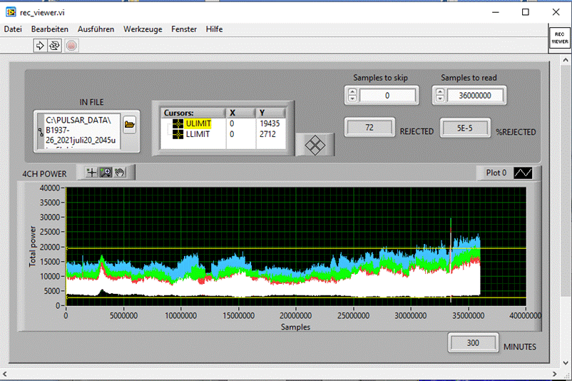Click the MINUTES indicator showing 300

pos(473,343)
